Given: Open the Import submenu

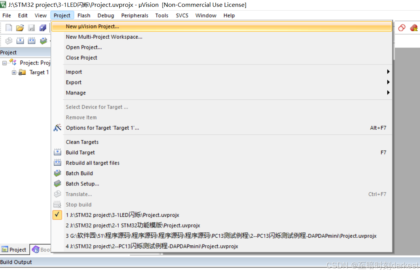Looking at the screenshot, I should point(222,72).
